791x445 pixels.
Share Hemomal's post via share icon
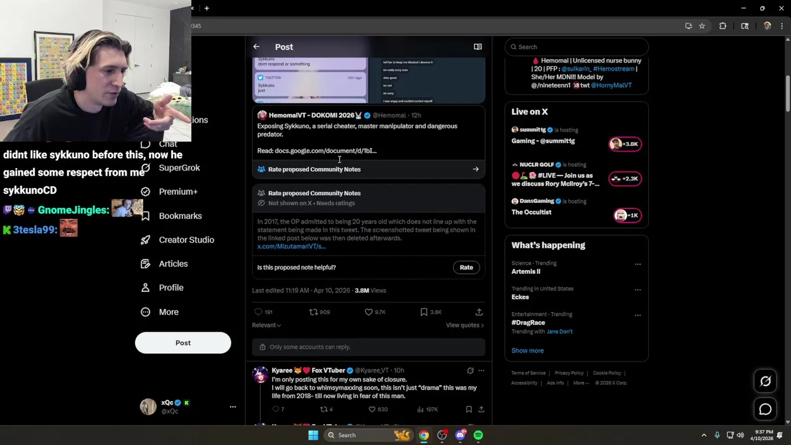pyautogui.click(x=479, y=312)
